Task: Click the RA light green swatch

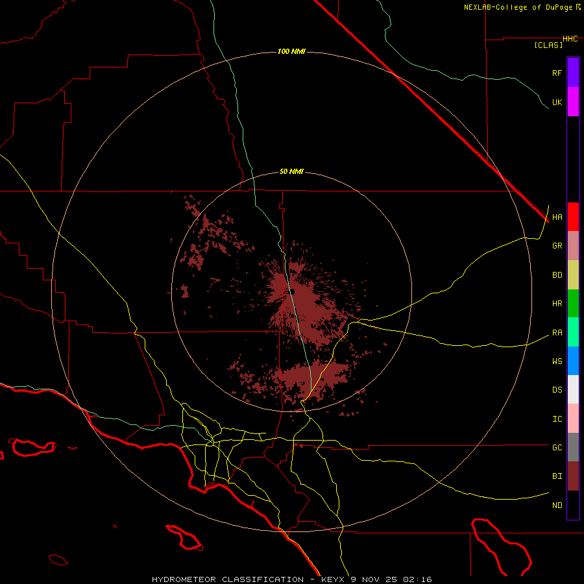Action: 573,332
